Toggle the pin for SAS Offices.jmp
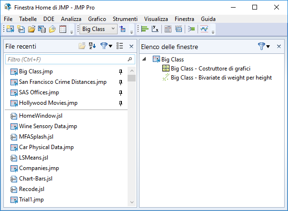This screenshot has width=288, height=211. pyautogui.click(x=120, y=93)
